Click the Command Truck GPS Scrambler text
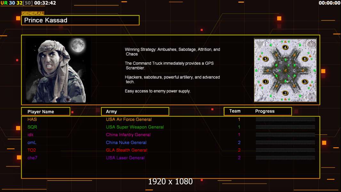Image resolution: width=341 pixels, height=192 pixels. (169, 66)
